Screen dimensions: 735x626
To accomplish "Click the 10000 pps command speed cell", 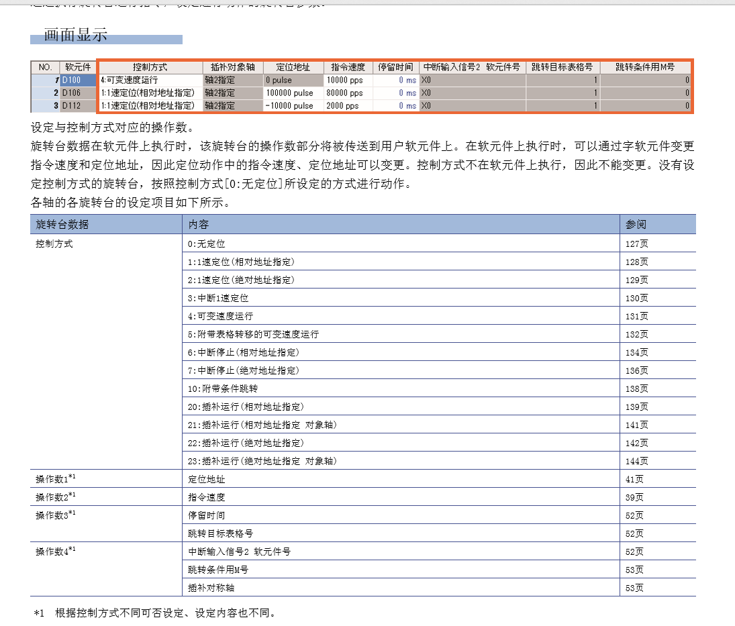I will click(x=348, y=80).
